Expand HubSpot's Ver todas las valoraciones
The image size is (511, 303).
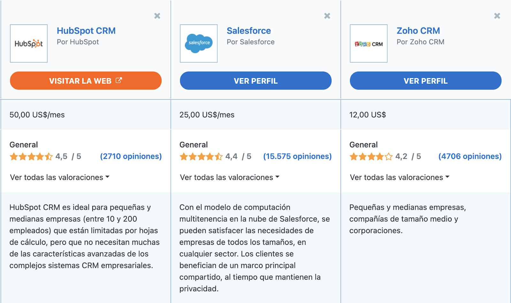click(x=60, y=177)
